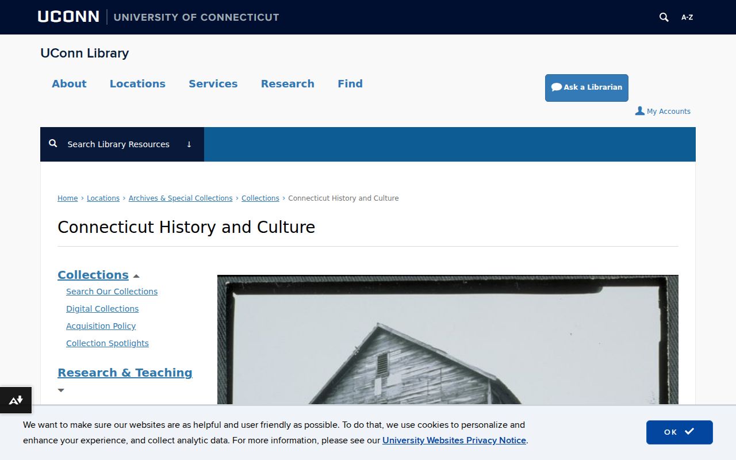The image size is (736, 460).
Task: Click University of Connecticut header text
Action: coord(196,17)
